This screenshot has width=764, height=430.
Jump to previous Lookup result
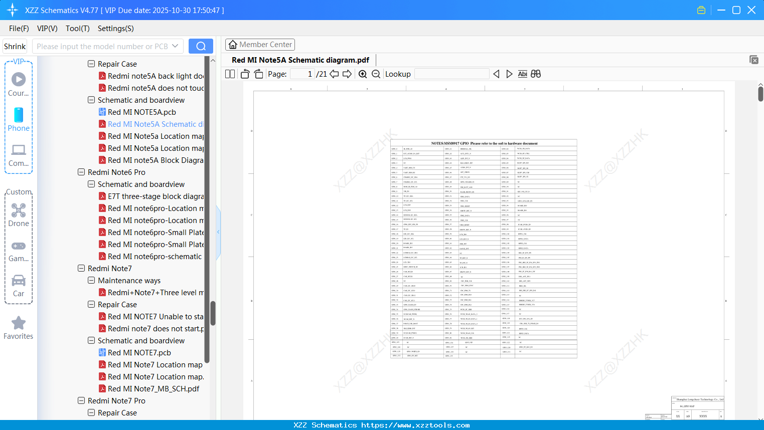click(x=496, y=74)
